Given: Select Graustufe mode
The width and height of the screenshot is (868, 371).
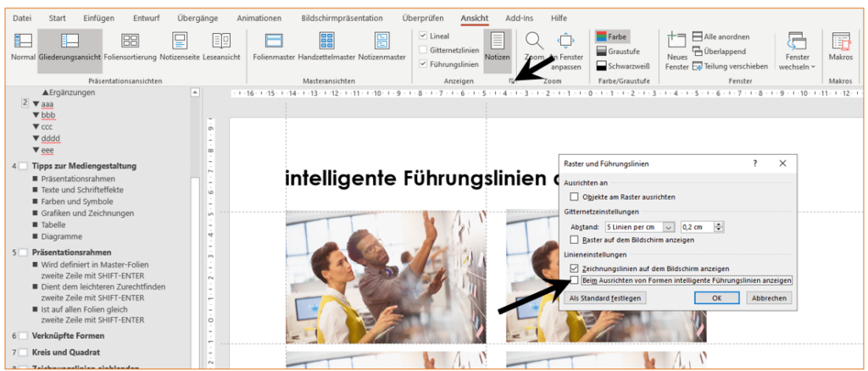Looking at the screenshot, I should tap(618, 52).
